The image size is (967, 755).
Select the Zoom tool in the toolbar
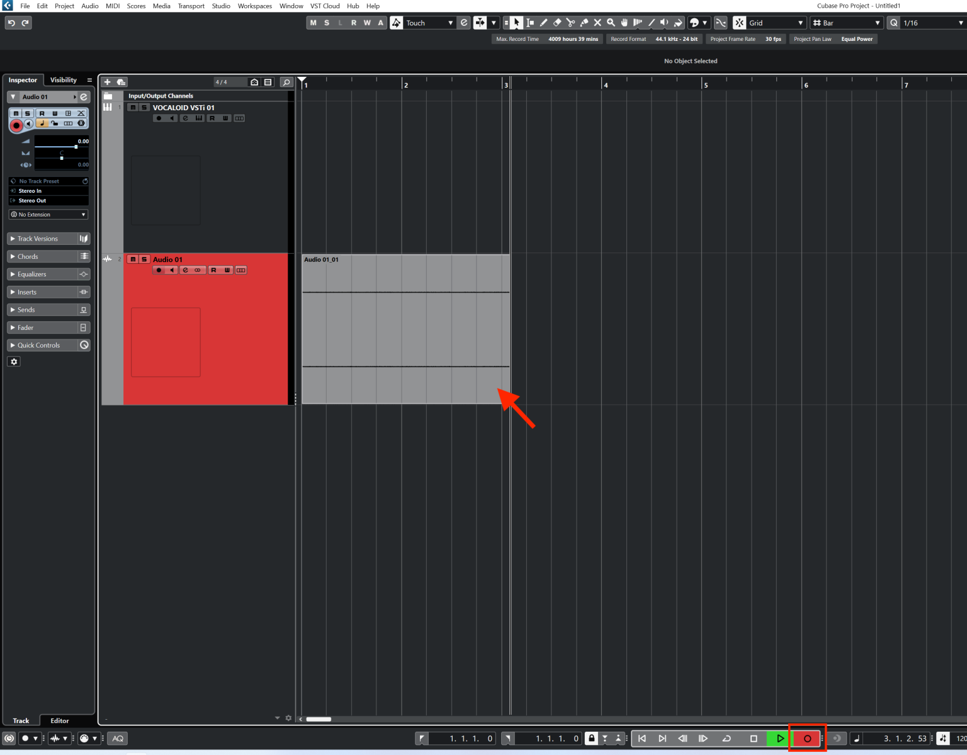click(x=611, y=23)
